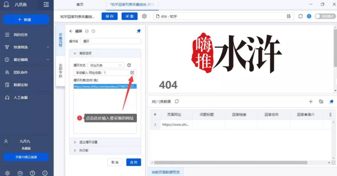Toggle the 浏览模式 browse mode switch
This screenshot has height=176, width=337.
tap(325, 16)
